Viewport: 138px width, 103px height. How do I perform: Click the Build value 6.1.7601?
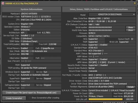tap(46, 33)
